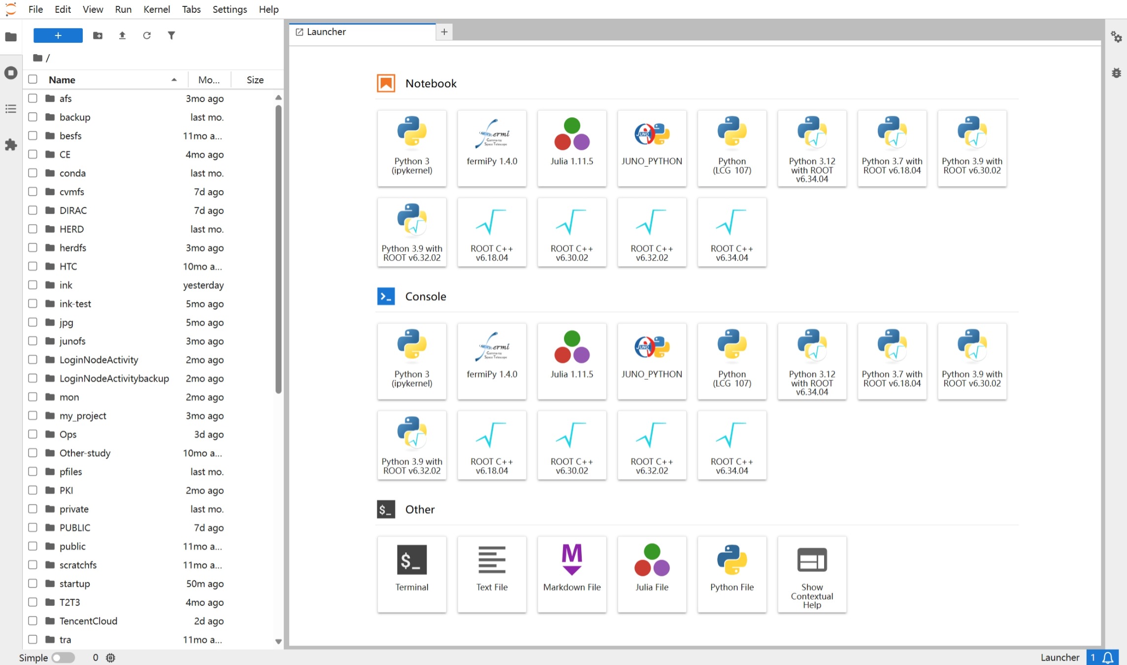Launch JUNO_PYTHON notebook
The image size is (1127, 665).
coord(652,148)
